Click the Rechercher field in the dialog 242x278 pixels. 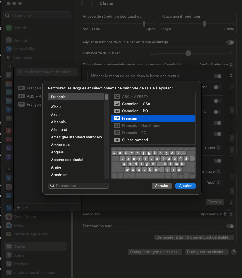click(78, 186)
